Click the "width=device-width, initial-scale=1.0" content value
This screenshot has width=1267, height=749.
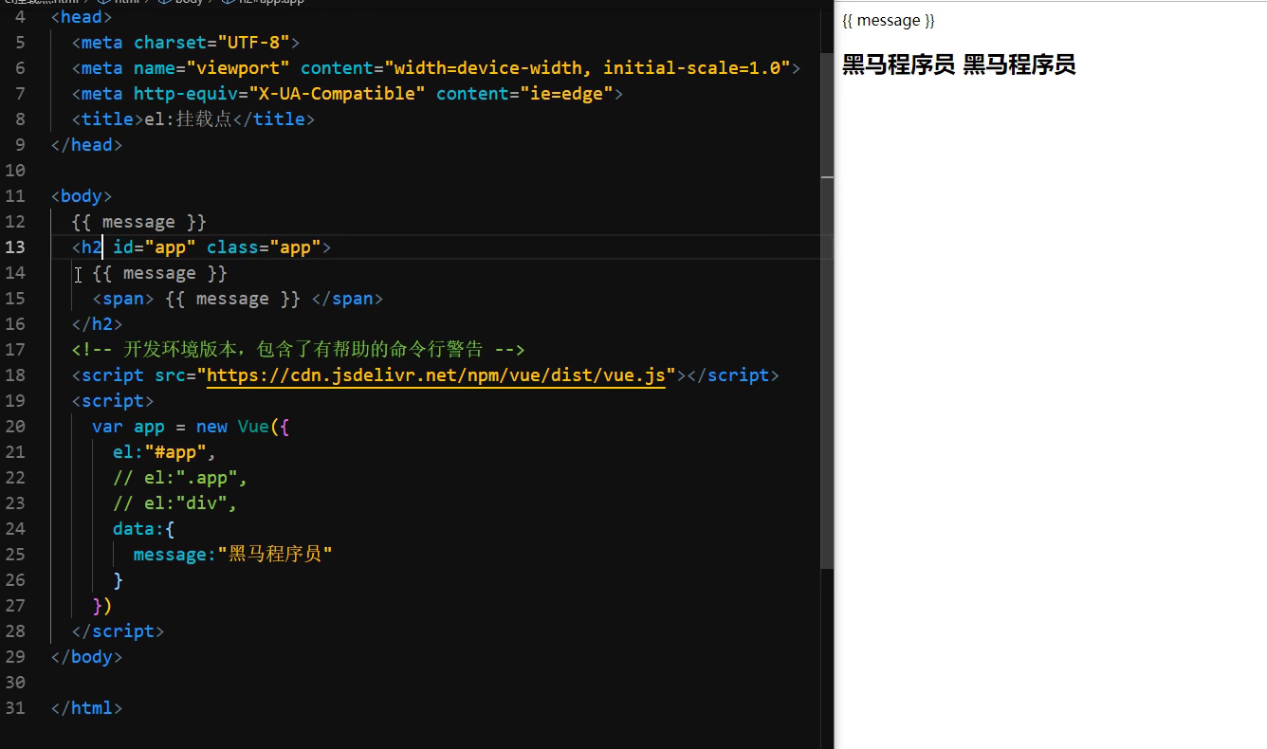coord(587,68)
